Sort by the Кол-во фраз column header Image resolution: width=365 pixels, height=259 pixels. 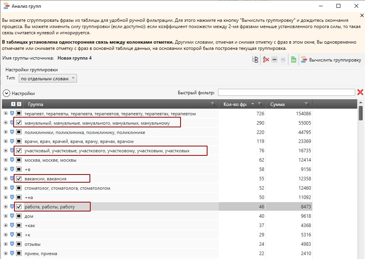coord(234,104)
